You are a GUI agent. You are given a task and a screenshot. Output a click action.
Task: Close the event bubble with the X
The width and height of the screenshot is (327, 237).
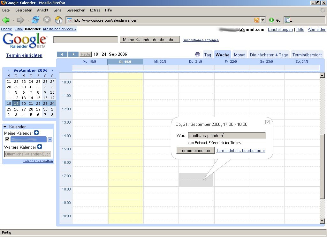pos(268,122)
